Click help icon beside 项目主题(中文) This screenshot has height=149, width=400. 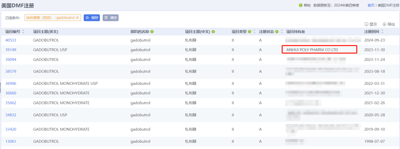(x=213, y=32)
